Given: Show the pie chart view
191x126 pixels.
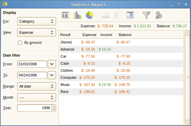Looking at the screenshot, I should (x=90, y=15).
